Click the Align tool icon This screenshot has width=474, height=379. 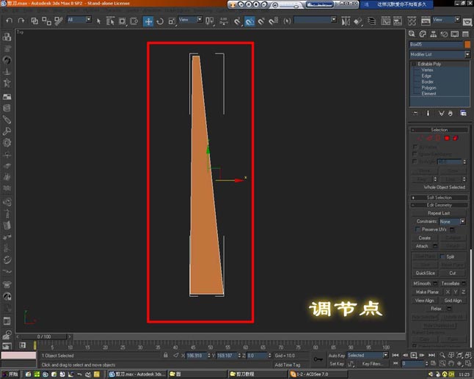358,21
